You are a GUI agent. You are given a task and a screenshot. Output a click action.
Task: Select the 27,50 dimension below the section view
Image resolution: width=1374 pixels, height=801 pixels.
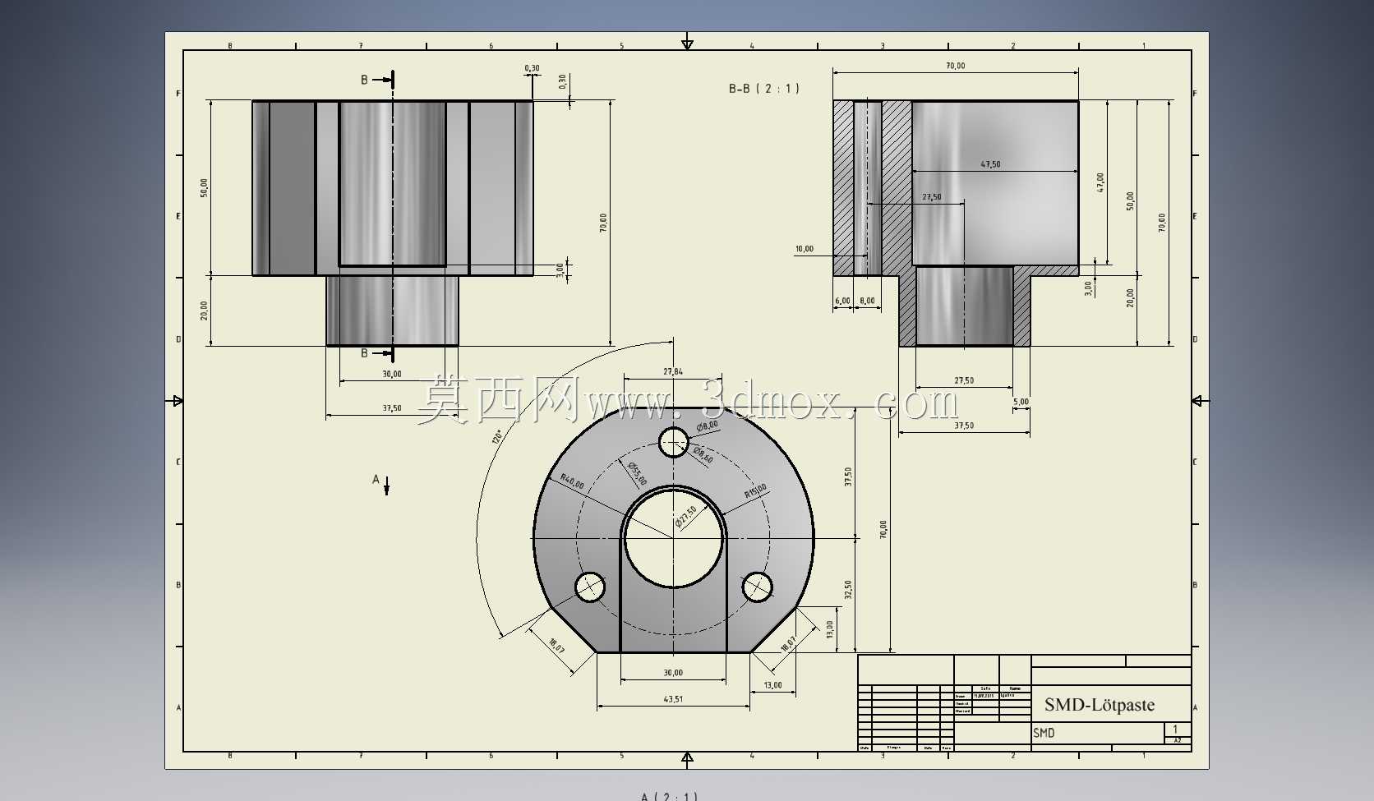964,380
